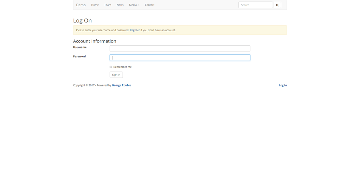
Task: Click the Demo brand link
Action: pos(81,5)
